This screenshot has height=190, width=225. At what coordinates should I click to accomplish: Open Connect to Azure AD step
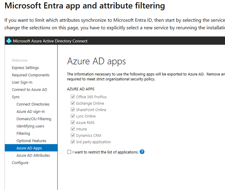30,89
